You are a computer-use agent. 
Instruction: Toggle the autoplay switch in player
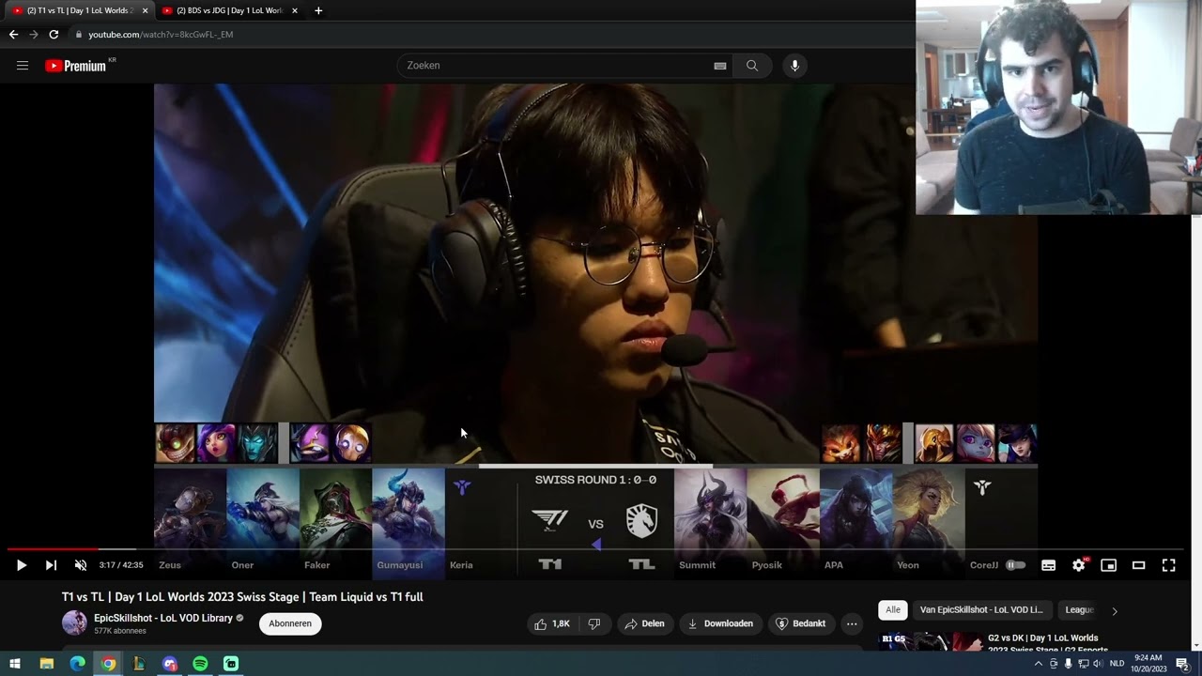[x=1015, y=565]
